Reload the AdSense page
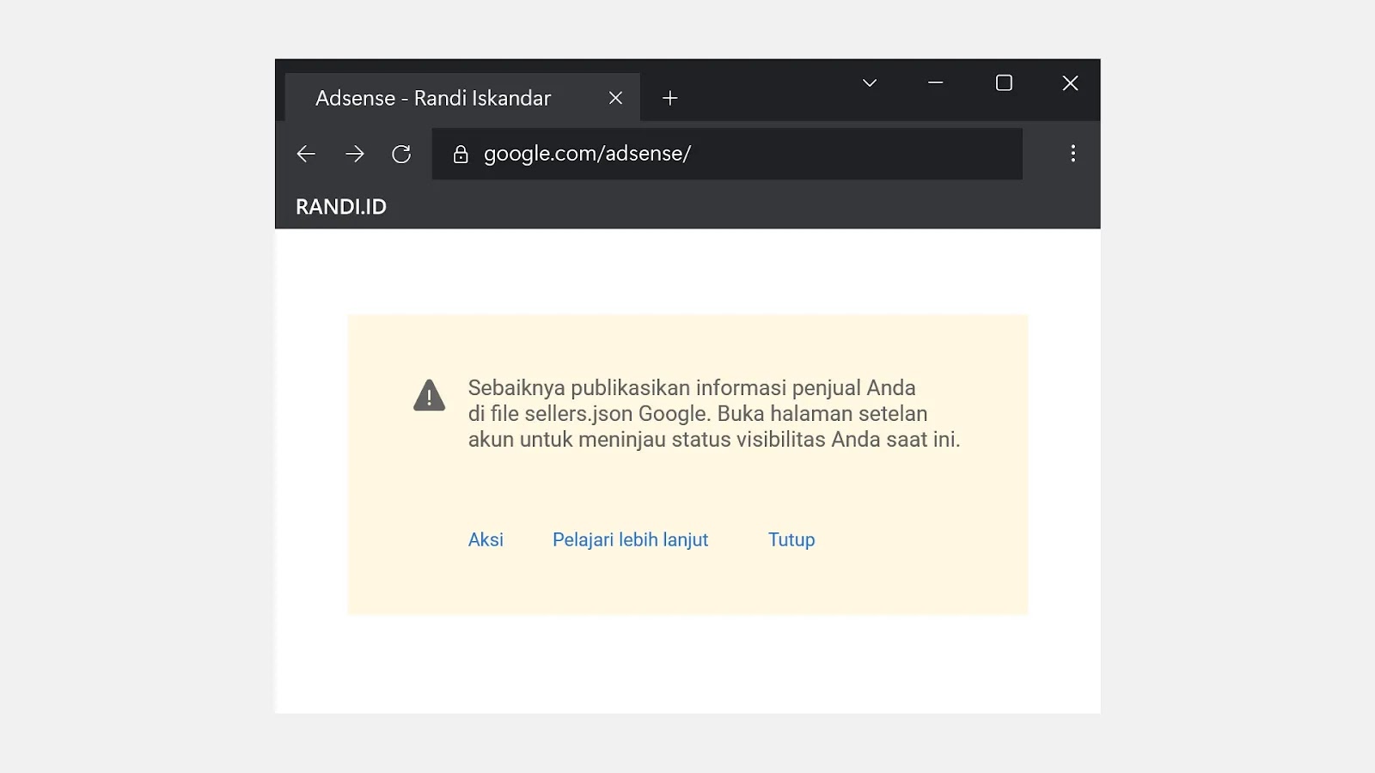 coord(401,154)
